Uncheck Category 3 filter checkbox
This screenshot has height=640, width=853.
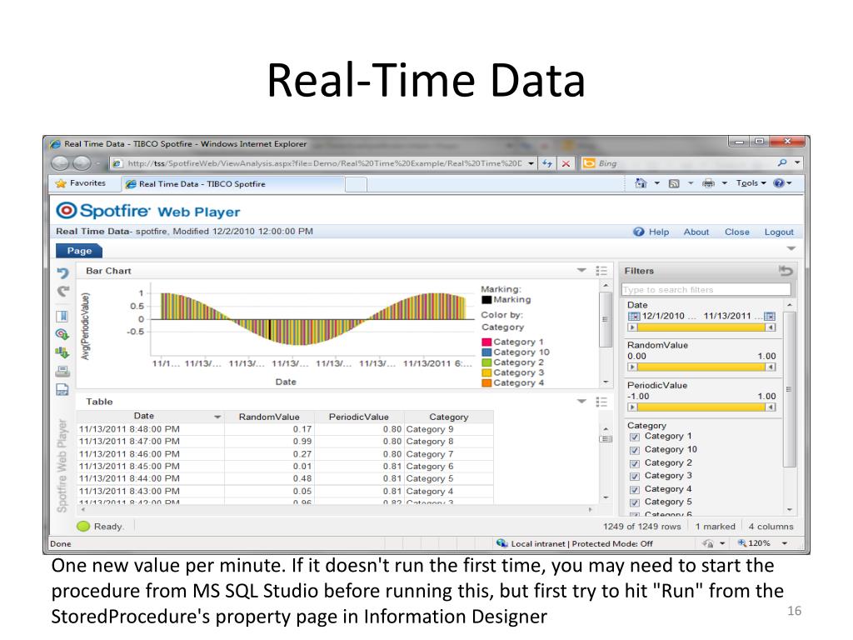634,476
